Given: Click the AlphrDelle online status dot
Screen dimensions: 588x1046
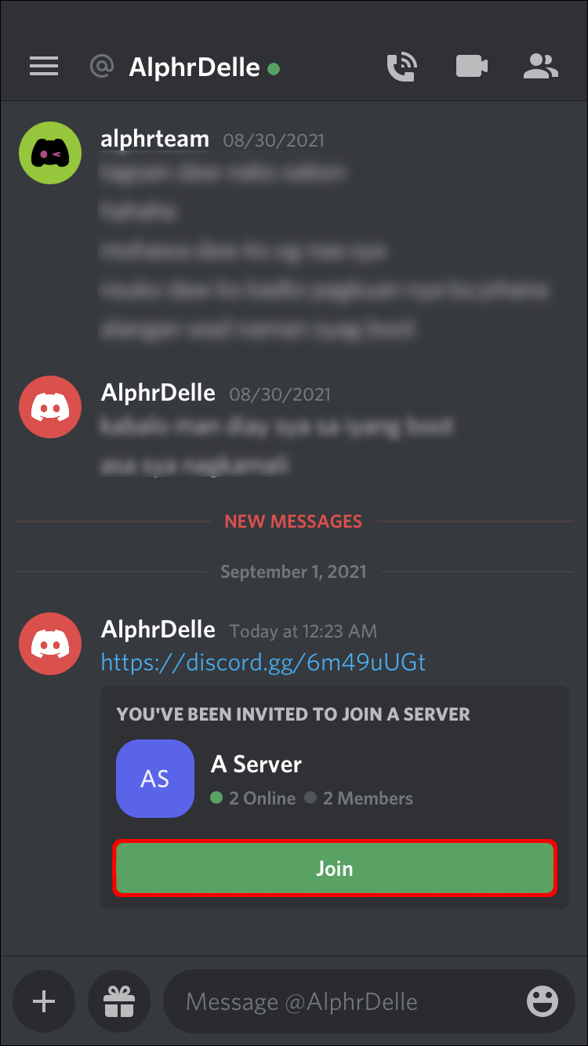Looking at the screenshot, I should [274, 68].
